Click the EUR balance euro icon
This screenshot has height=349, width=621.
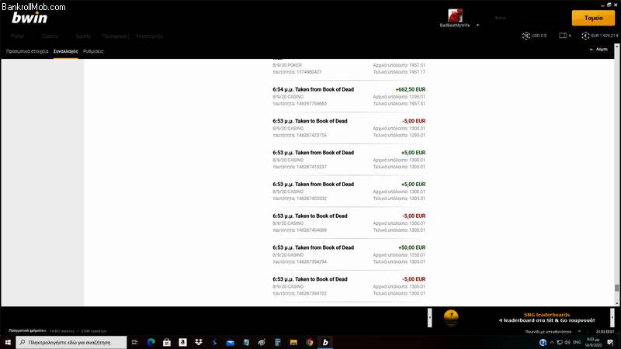click(585, 36)
